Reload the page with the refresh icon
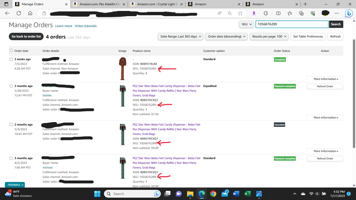Viewport: 356px width, 200px height. (x=19, y=13)
